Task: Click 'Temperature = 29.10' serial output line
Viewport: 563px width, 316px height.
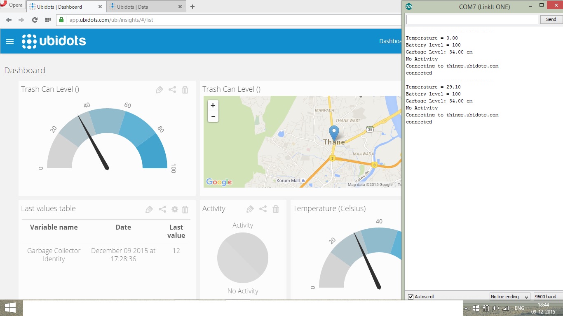Action: [x=433, y=87]
